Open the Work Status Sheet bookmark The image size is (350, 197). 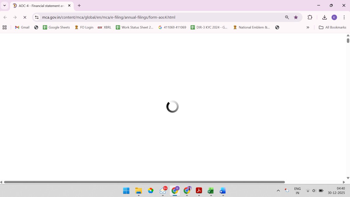point(134,27)
